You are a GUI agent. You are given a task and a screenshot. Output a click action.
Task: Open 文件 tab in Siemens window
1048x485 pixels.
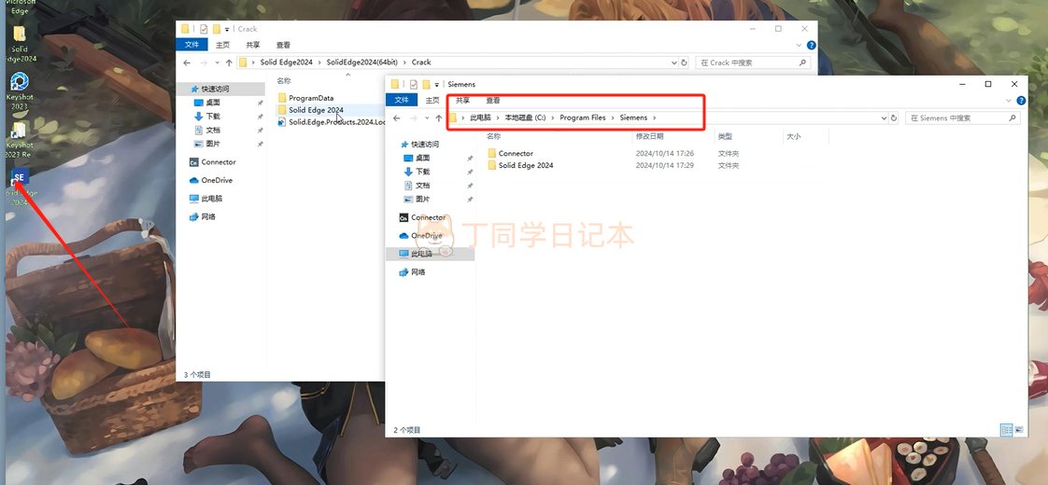click(402, 101)
